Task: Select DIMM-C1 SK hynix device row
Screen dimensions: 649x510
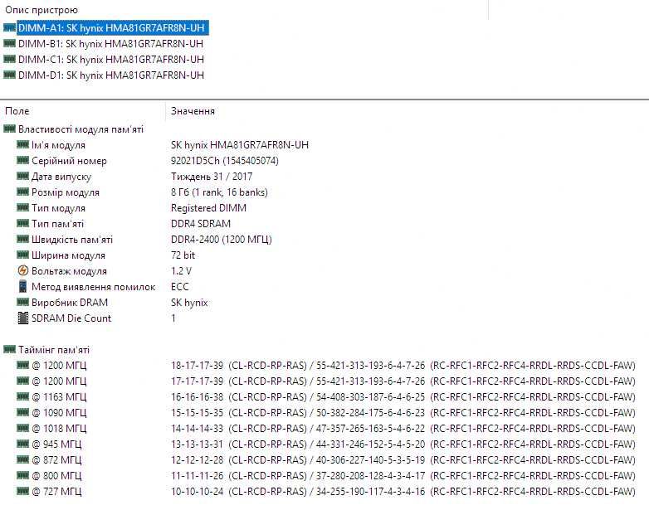Action: (111, 59)
